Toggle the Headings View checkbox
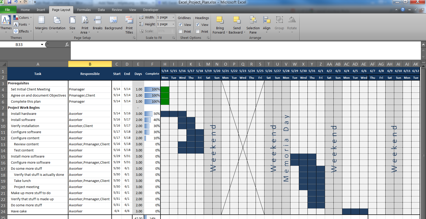The height and width of the screenshot is (219, 426). click(198, 25)
